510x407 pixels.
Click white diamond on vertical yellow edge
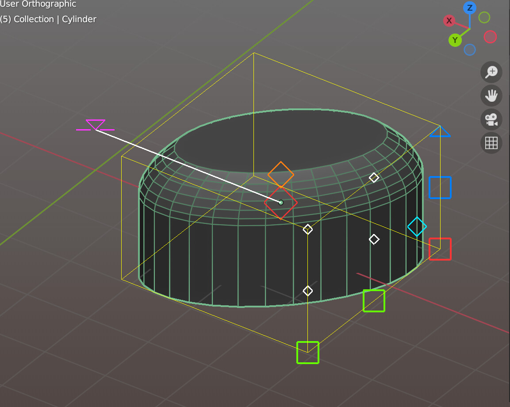coord(308,291)
